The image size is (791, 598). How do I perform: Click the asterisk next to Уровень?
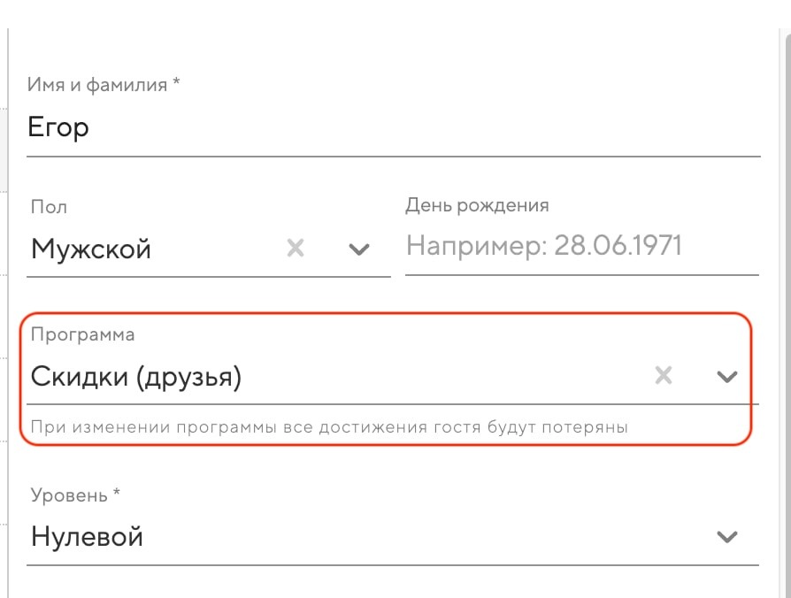click(x=116, y=494)
